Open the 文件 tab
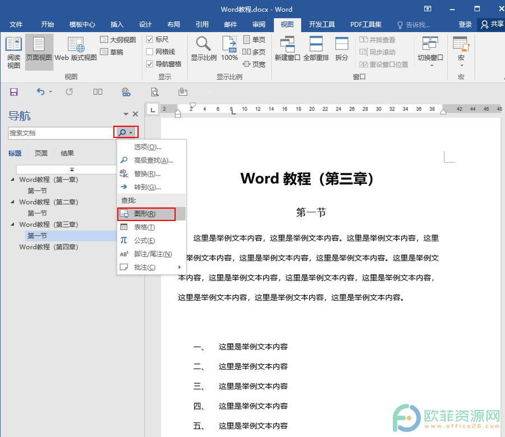 tap(16, 25)
